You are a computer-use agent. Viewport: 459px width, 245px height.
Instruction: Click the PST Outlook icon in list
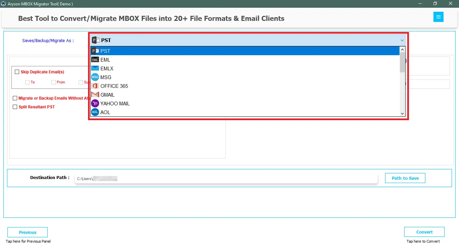[x=95, y=51]
